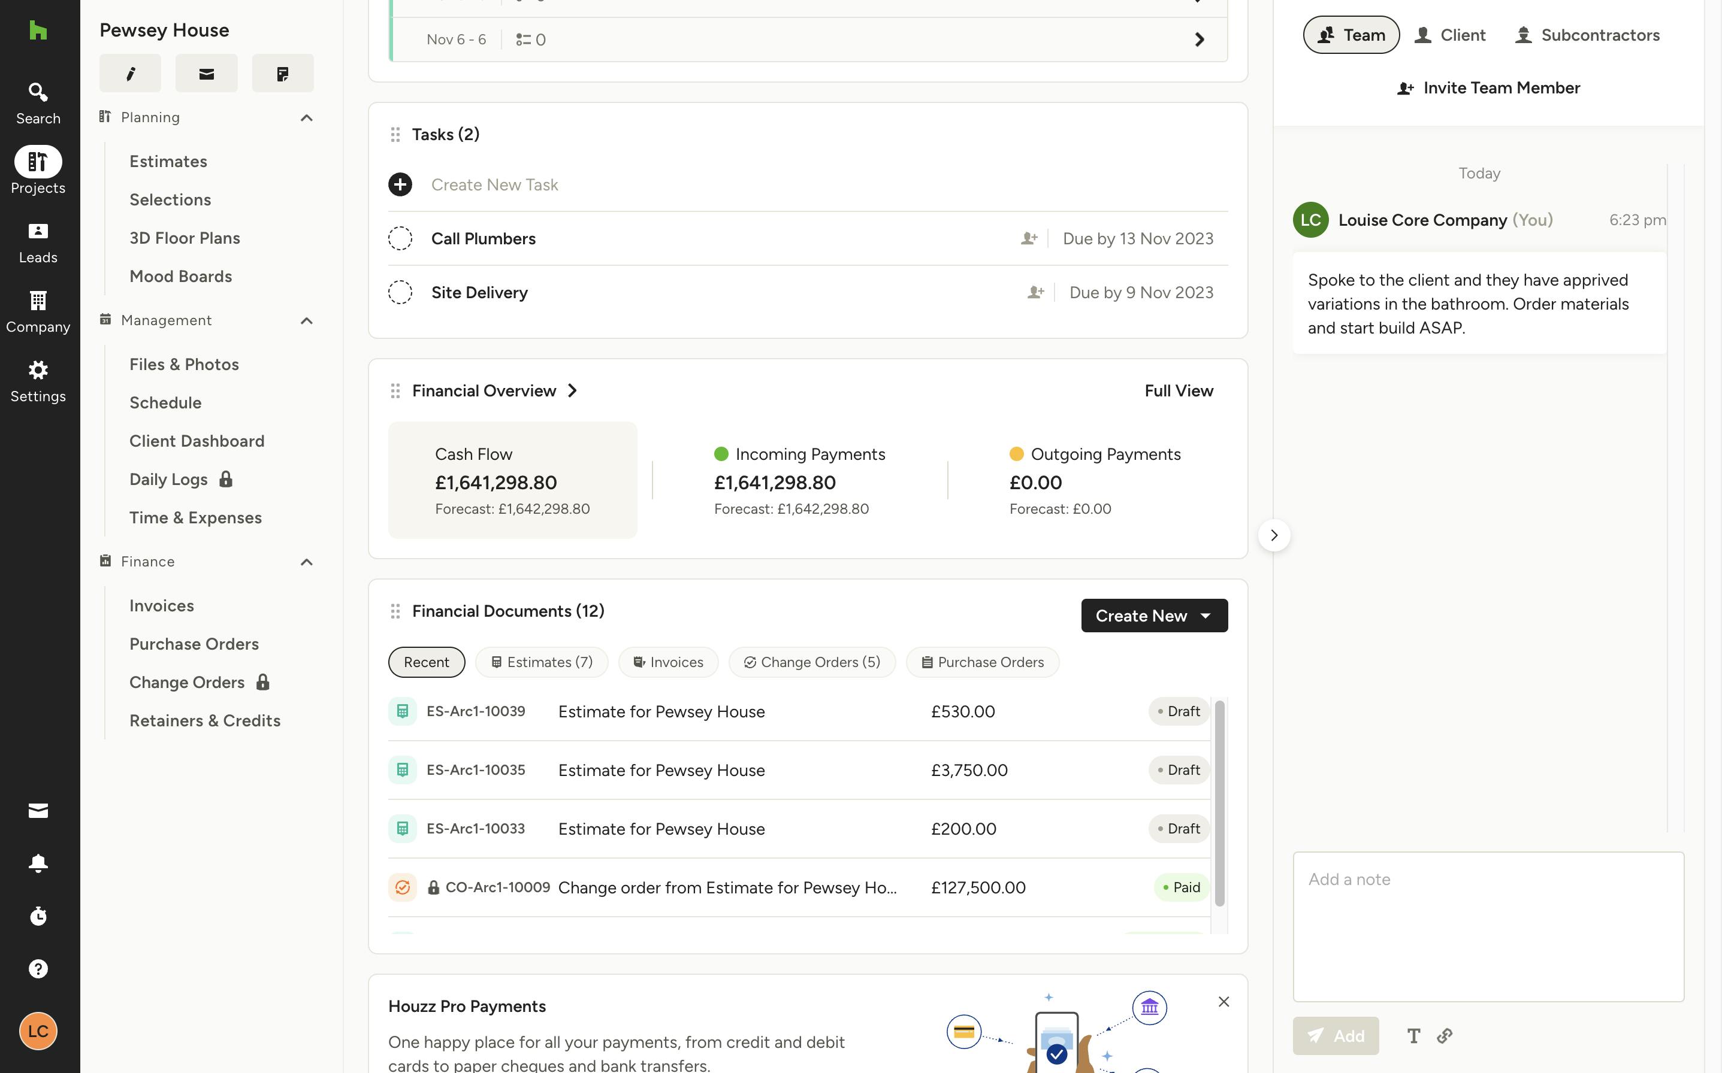Click the pencil edit icon under Pewsey House
The image size is (1722, 1073).
coord(130,73)
